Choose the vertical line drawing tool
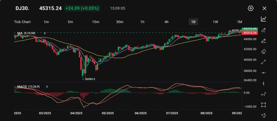Screen dimensions: 277x121 [x=263, y=83]
